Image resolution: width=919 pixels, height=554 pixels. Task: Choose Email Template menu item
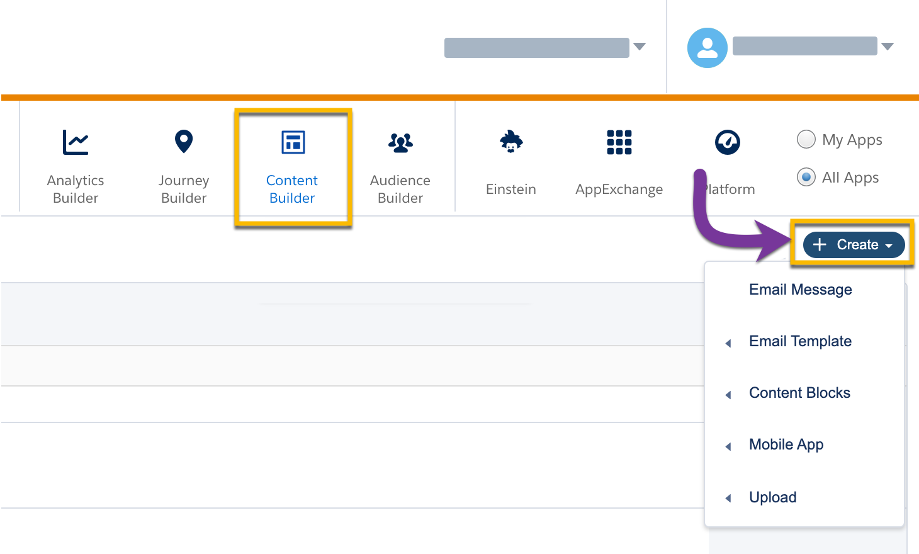click(x=801, y=341)
